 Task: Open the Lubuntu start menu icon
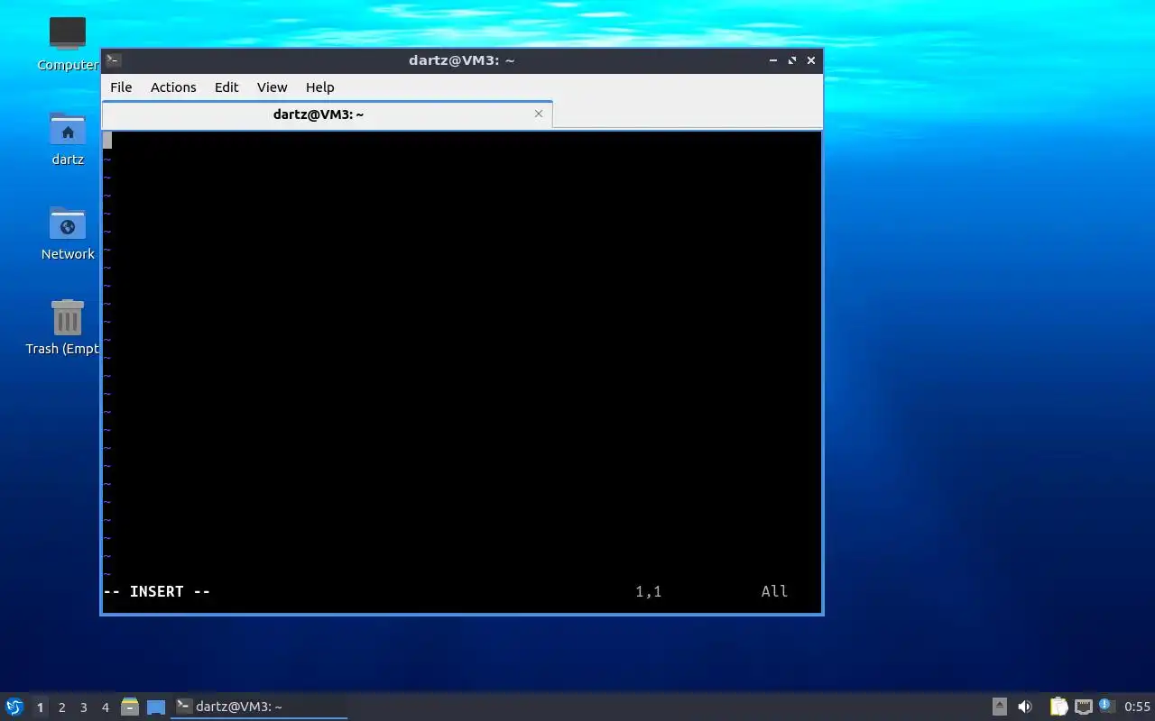[14, 707]
